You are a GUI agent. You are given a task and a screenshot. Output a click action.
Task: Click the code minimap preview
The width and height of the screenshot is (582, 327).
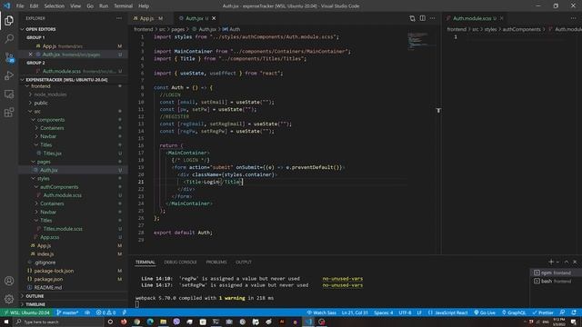[x=420, y=41]
